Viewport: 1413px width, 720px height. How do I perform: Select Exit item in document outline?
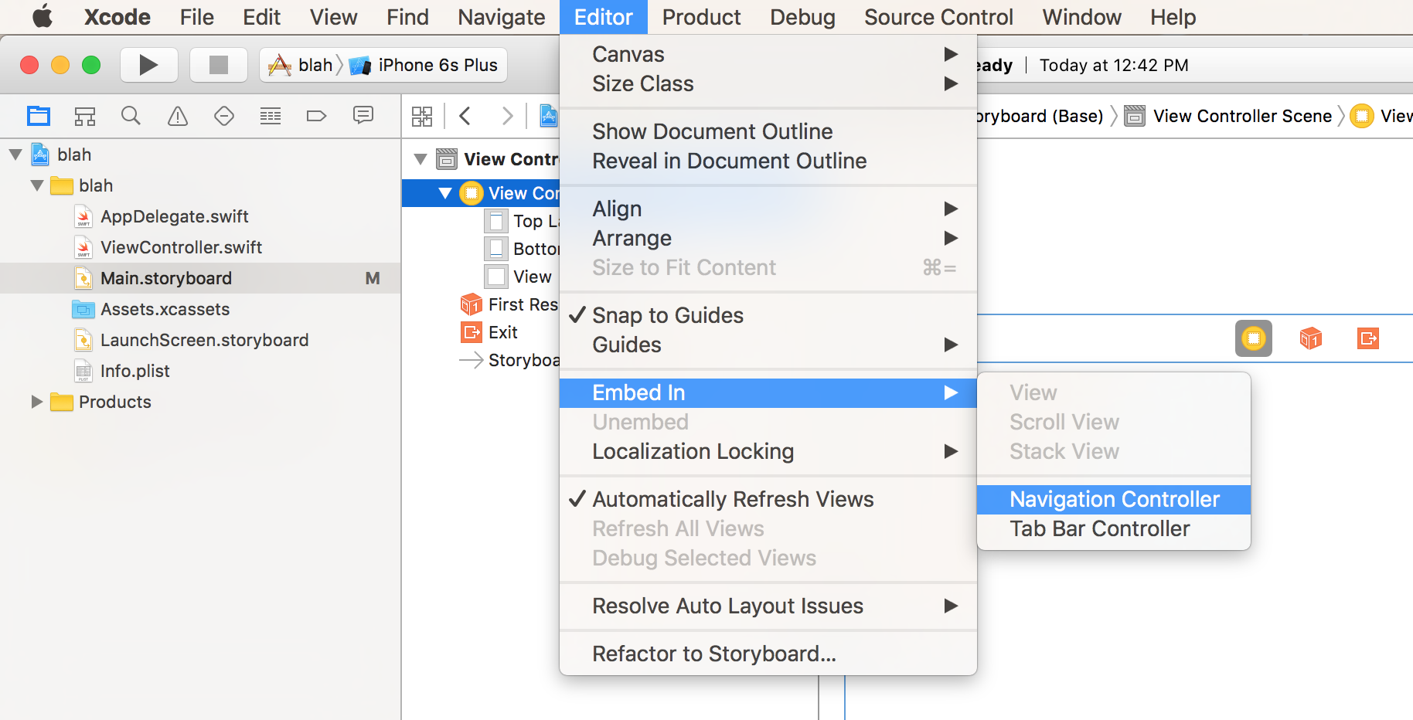coord(481,332)
